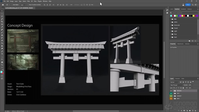
Task: Hide the RENDERS layer group
Action: (x=171, y=91)
